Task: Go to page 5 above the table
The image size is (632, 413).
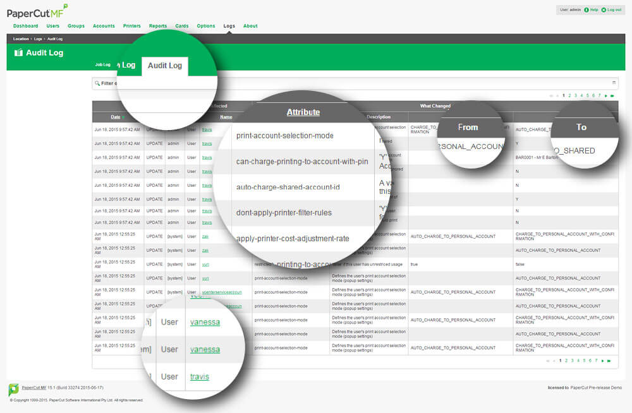Action: (588, 95)
